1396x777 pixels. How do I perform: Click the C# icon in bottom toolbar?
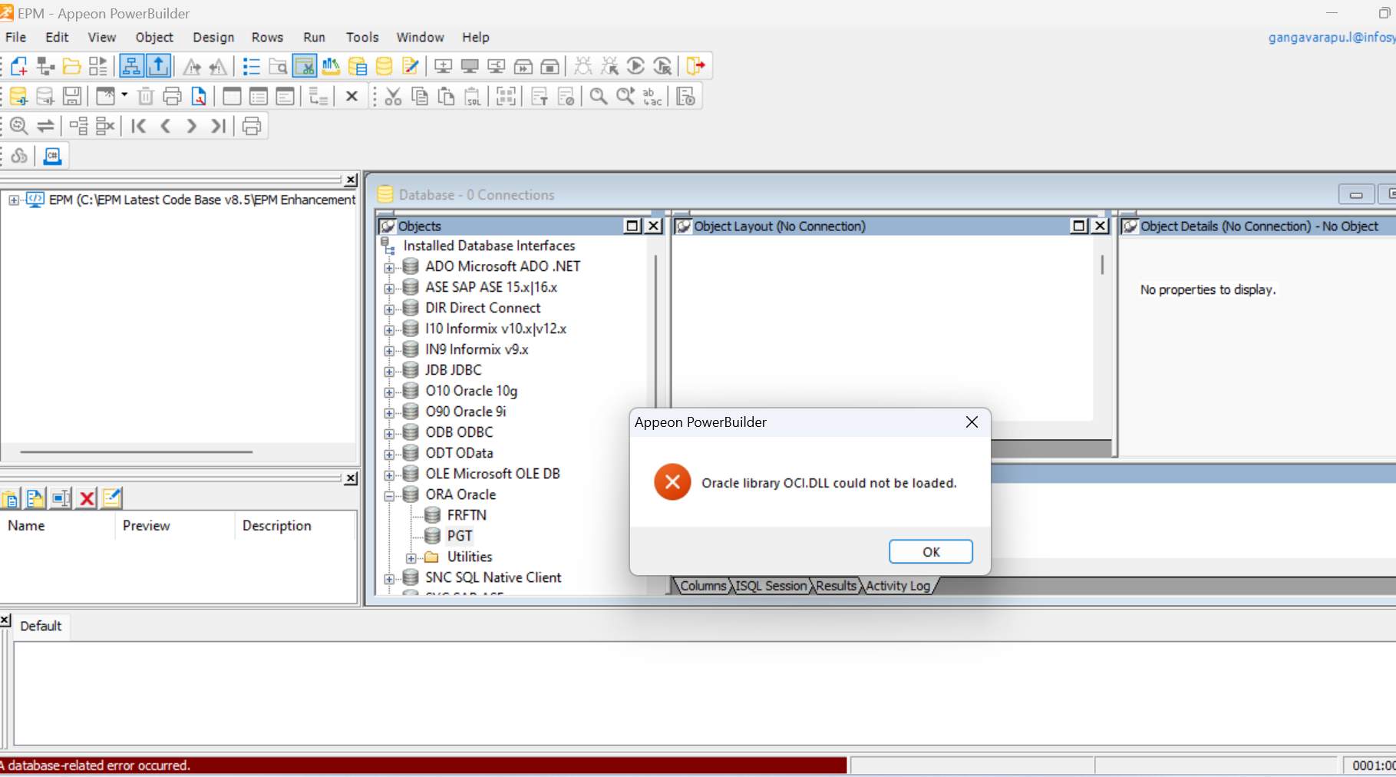tap(52, 157)
